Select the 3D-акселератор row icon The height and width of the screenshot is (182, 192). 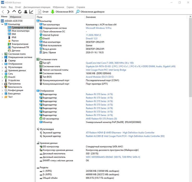[41, 119]
